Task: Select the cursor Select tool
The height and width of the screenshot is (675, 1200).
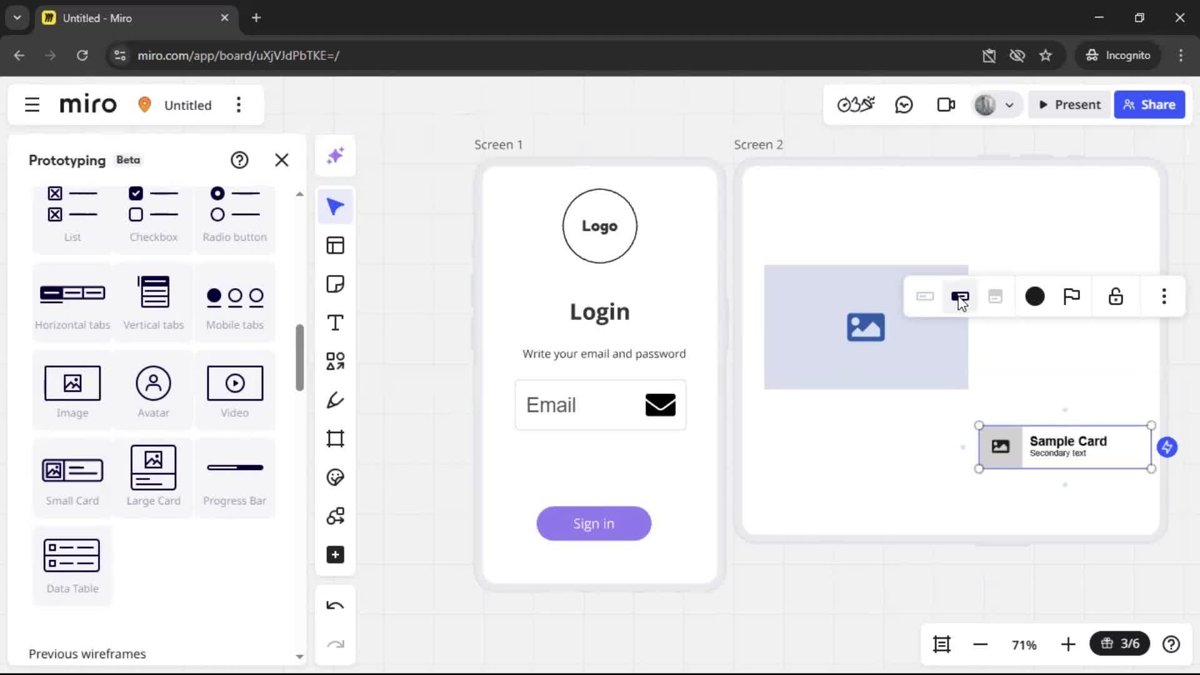Action: tap(336, 207)
